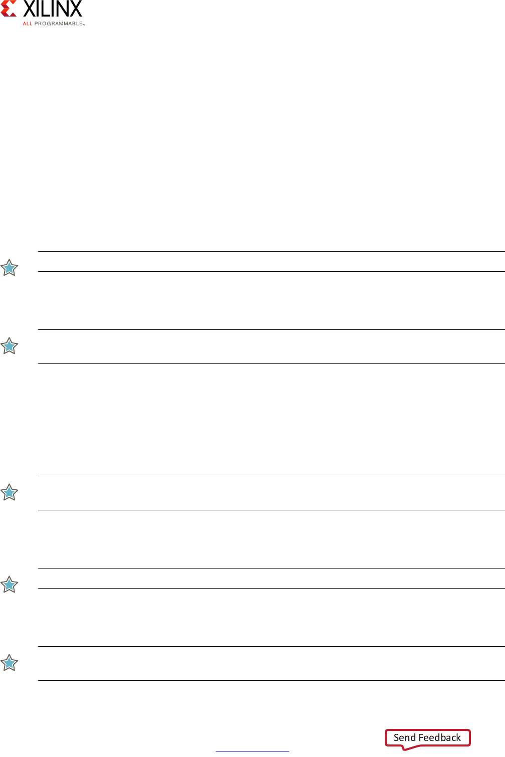The width and height of the screenshot is (505, 757).
Task: Click the topmost blue star note icon
Action: tap(10, 268)
